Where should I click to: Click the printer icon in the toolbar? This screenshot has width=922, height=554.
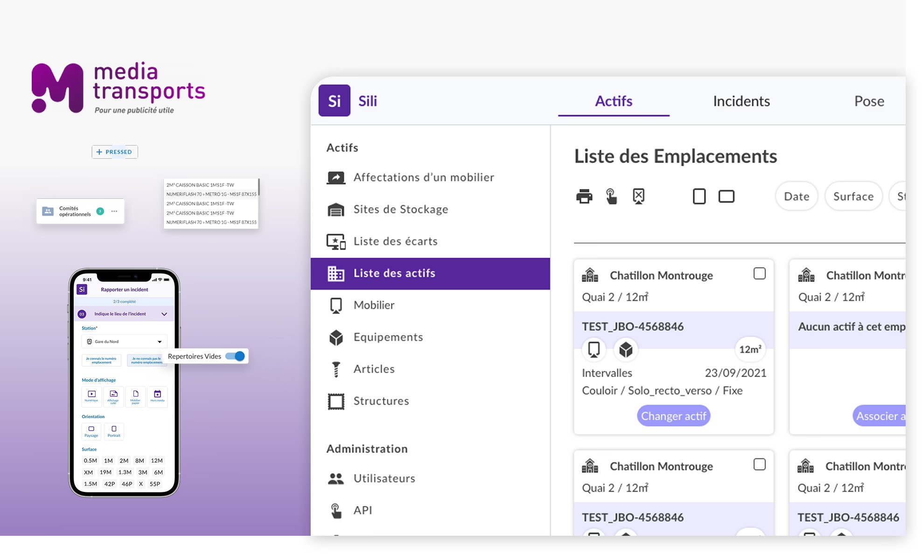point(584,196)
